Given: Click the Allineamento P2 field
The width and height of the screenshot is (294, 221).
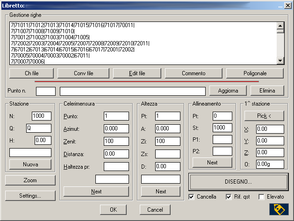Looking at the screenshot, I should pyautogui.click(x=222, y=151).
